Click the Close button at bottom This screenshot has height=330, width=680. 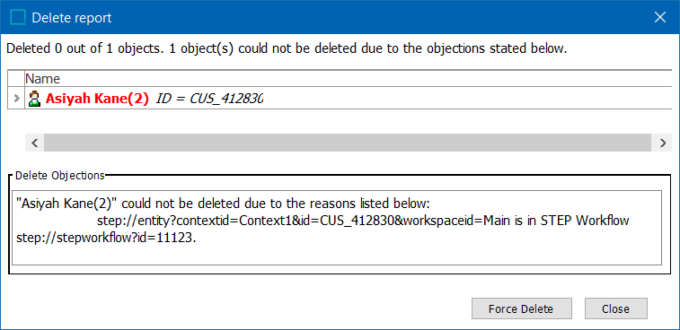616,308
